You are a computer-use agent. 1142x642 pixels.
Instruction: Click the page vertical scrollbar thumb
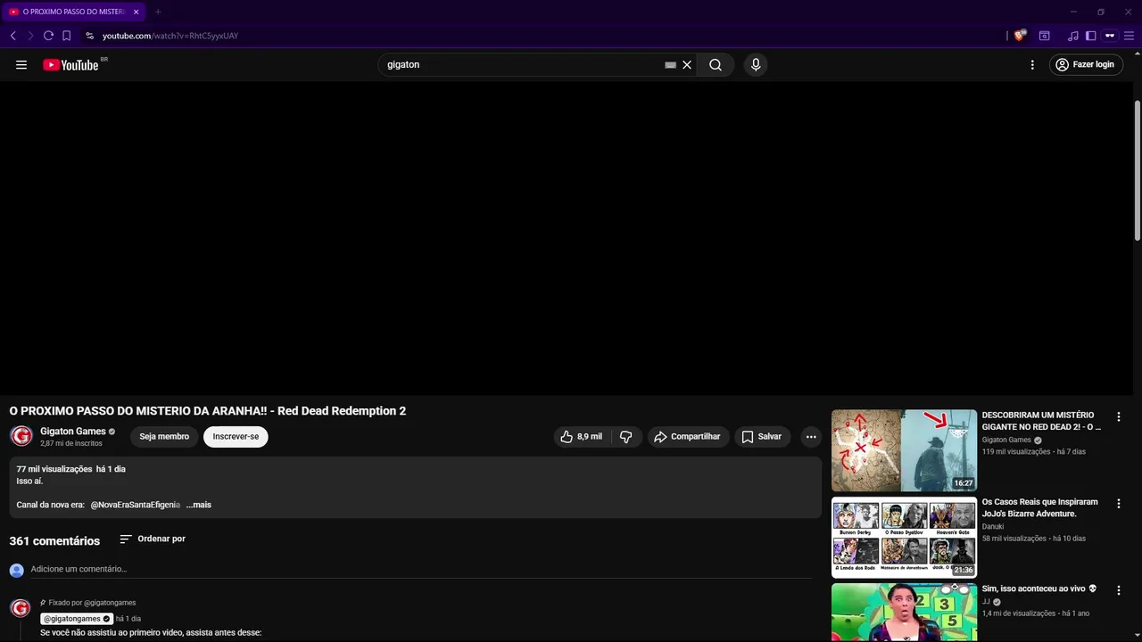tap(1137, 169)
